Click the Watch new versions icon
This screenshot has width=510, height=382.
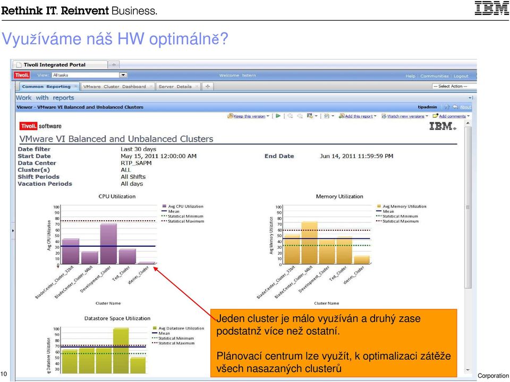point(384,116)
